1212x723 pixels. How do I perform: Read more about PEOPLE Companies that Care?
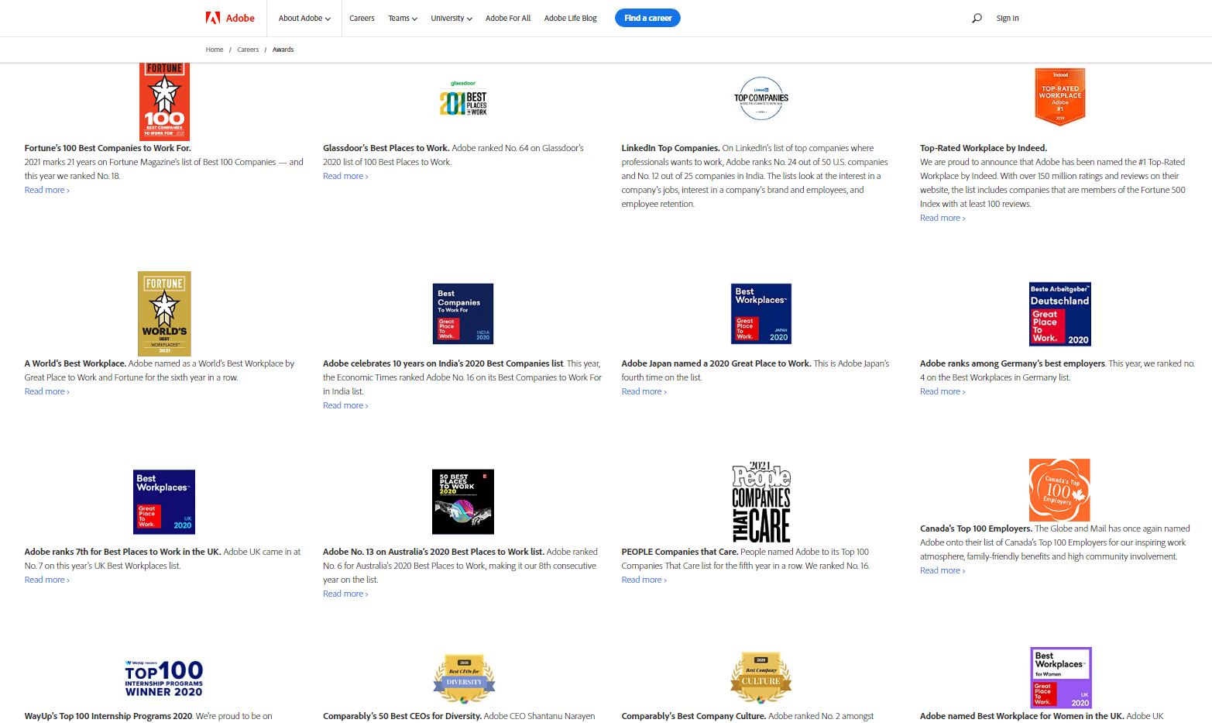[x=644, y=580]
